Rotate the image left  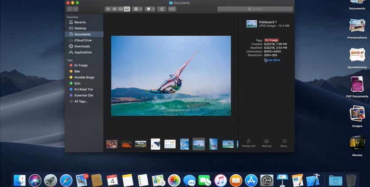pos(249,142)
